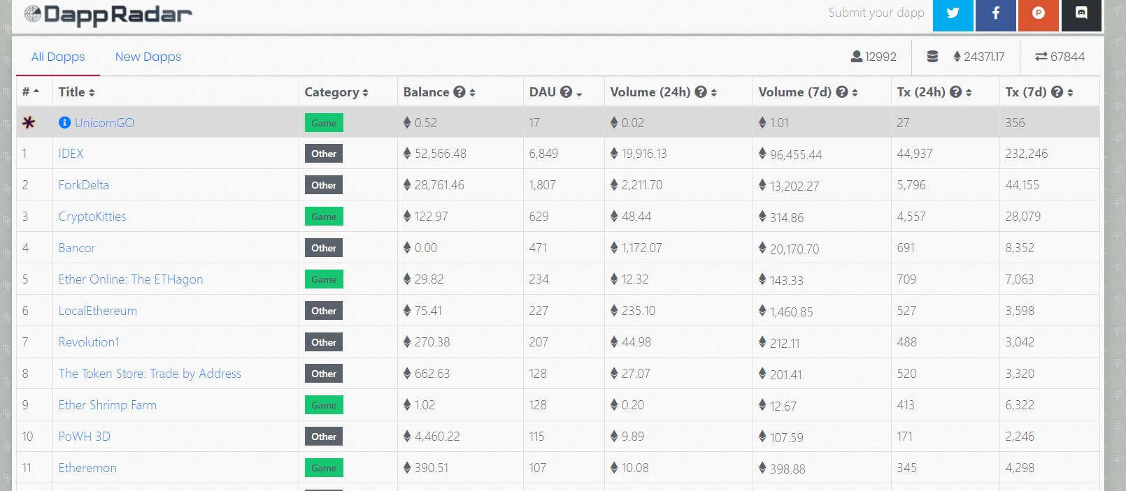Open the ForkDelta dapp page

pyautogui.click(x=83, y=185)
